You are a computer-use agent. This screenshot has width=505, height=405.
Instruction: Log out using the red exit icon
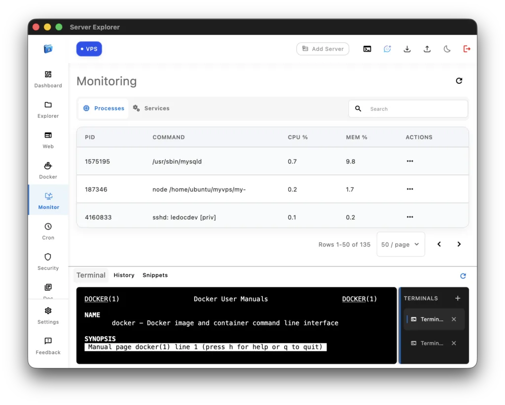coord(467,49)
